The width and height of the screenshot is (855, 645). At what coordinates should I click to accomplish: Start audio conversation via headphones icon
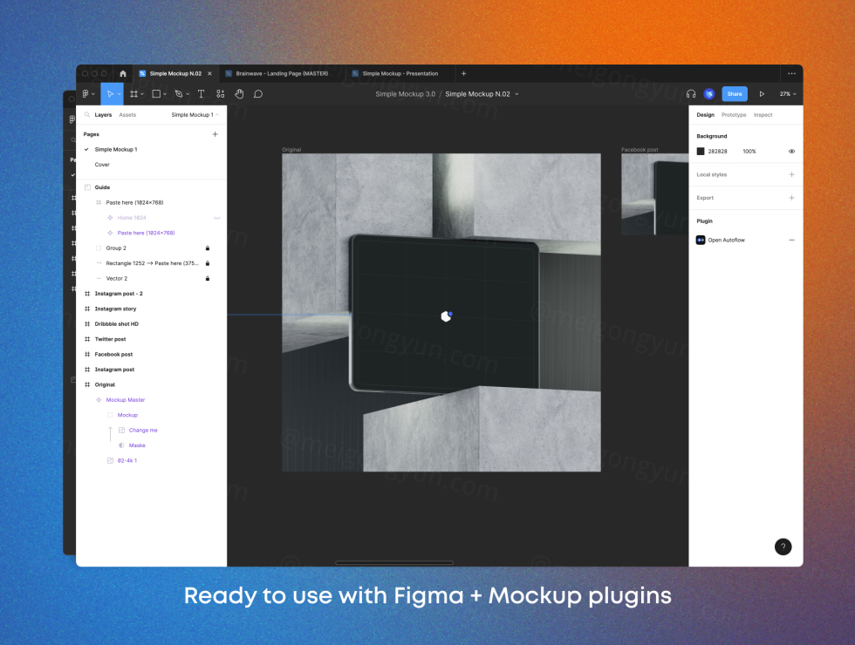(x=691, y=94)
